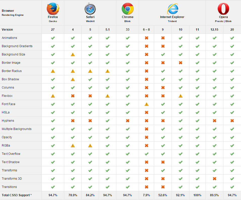241x200 pixels.
Task: Click warning icon for IE 6–8 Font Face
Action: (147, 104)
